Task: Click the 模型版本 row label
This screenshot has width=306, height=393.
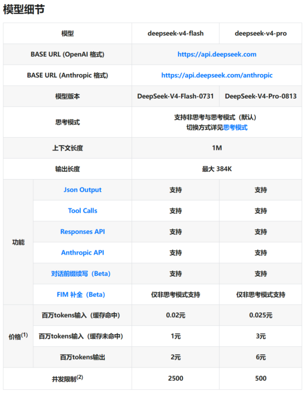Action: coord(67,96)
